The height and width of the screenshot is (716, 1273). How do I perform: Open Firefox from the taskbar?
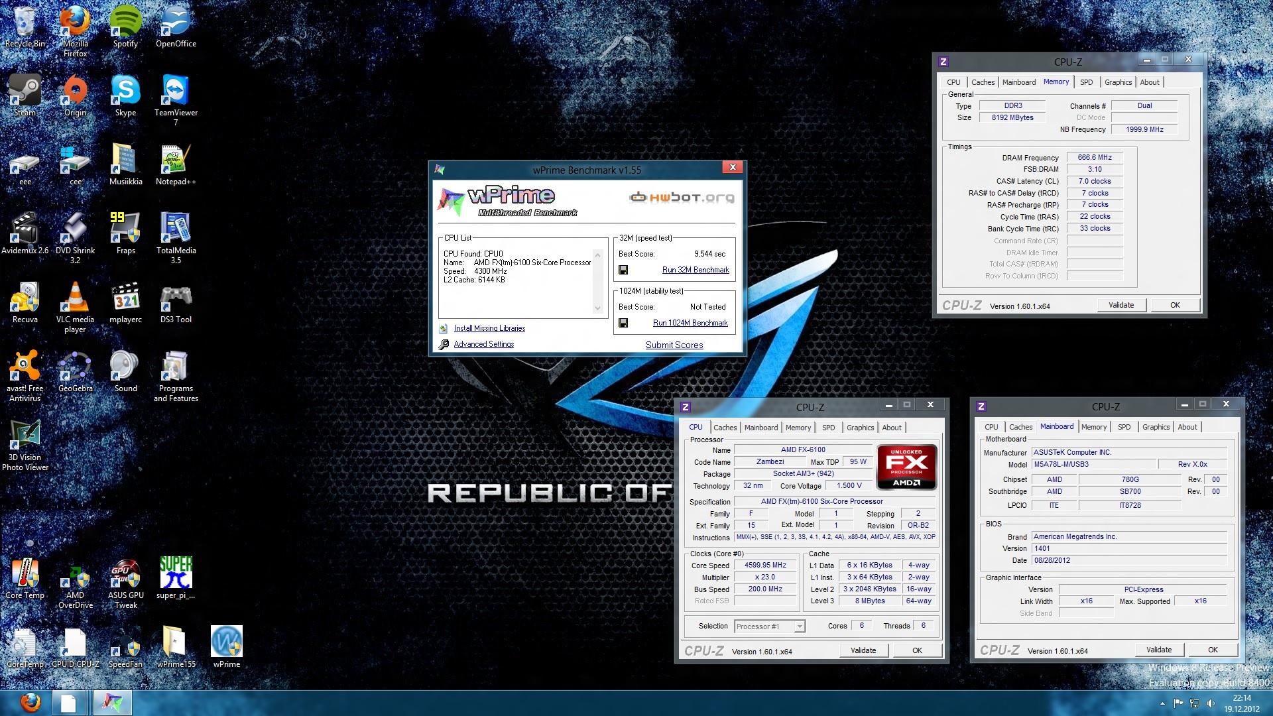point(30,703)
